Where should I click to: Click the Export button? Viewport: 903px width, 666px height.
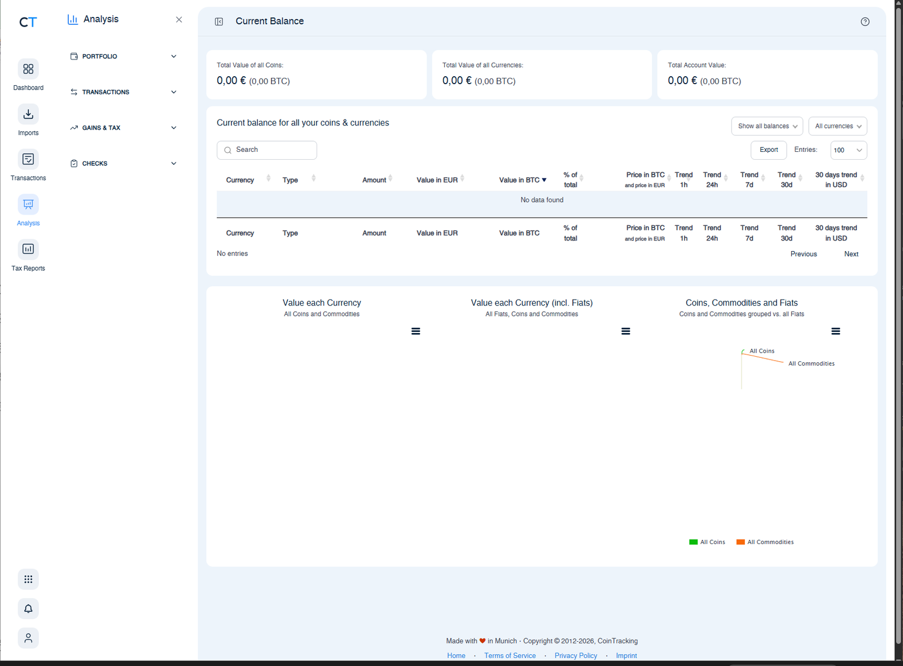[x=768, y=150]
